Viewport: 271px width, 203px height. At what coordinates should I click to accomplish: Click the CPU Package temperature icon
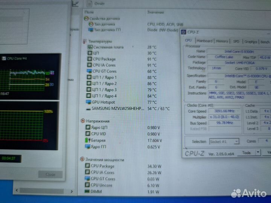point(90,59)
